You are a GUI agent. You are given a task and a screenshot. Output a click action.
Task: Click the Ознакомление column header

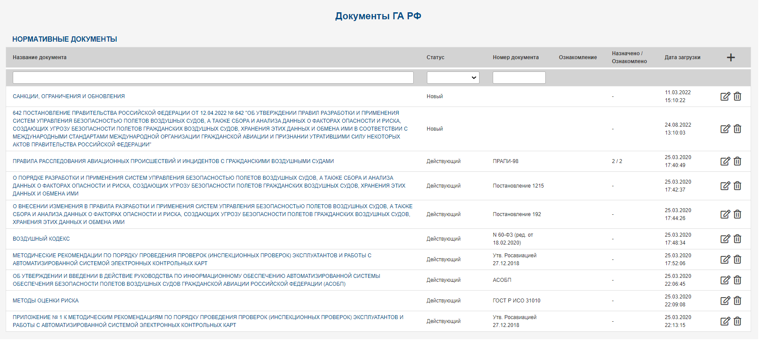click(578, 57)
